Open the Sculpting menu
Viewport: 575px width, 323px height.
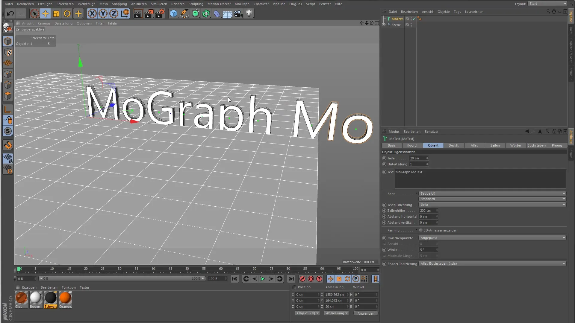[x=196, y=4]
